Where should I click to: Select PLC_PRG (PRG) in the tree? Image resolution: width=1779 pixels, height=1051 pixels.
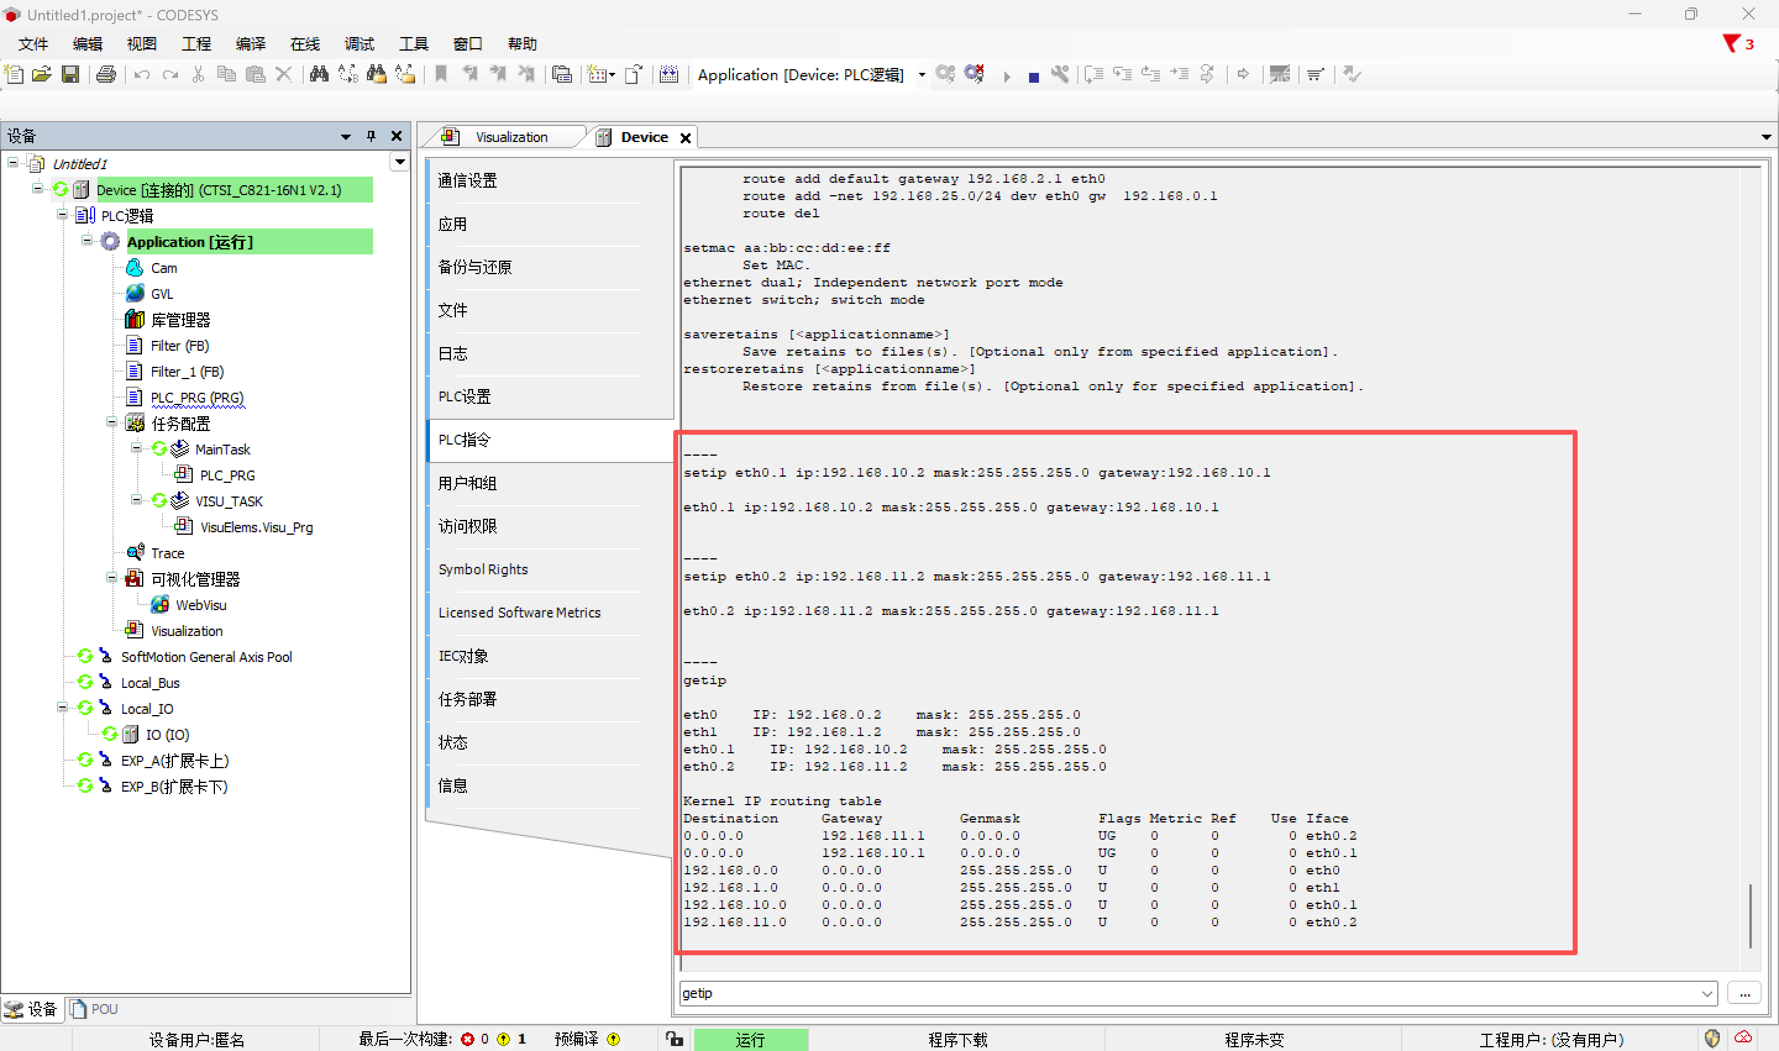coord(197,398)
